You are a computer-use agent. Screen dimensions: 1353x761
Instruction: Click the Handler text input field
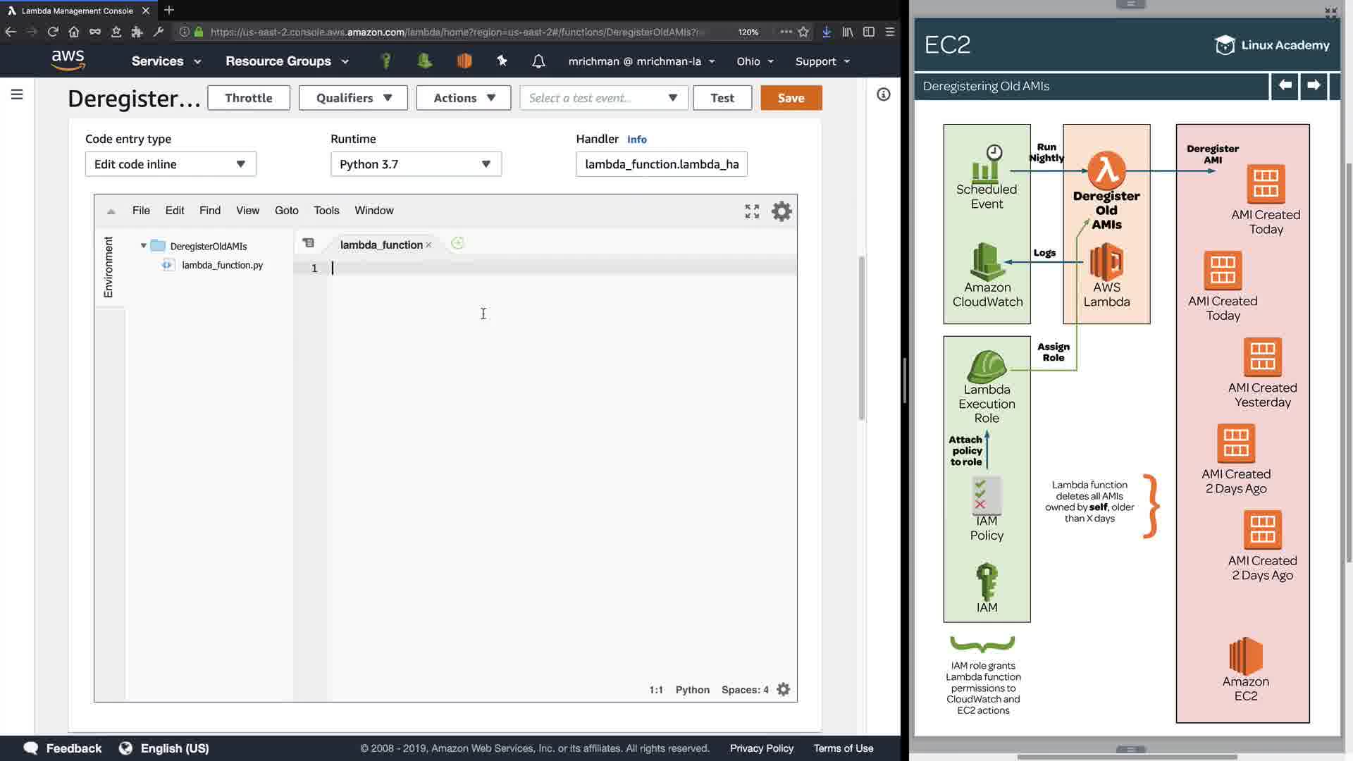(x=661, y=164)
